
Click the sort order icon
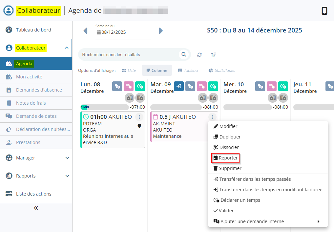coord(213,55)
